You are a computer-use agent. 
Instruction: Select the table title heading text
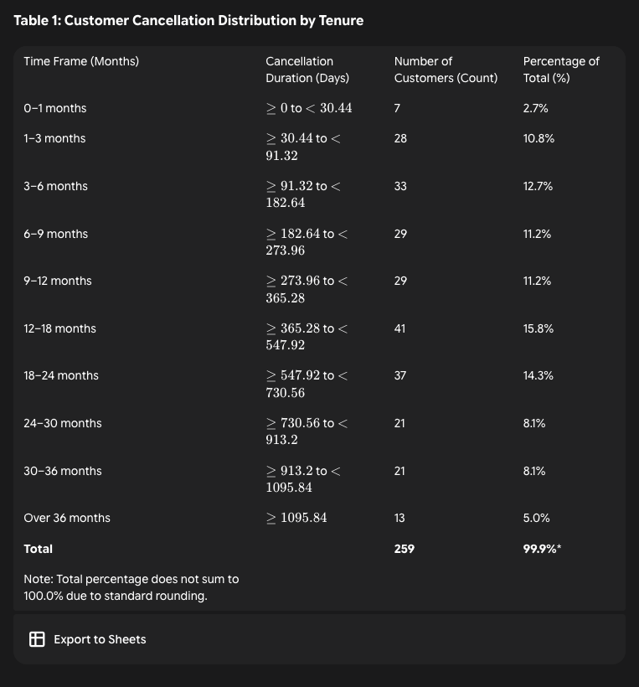click(188, 20)
